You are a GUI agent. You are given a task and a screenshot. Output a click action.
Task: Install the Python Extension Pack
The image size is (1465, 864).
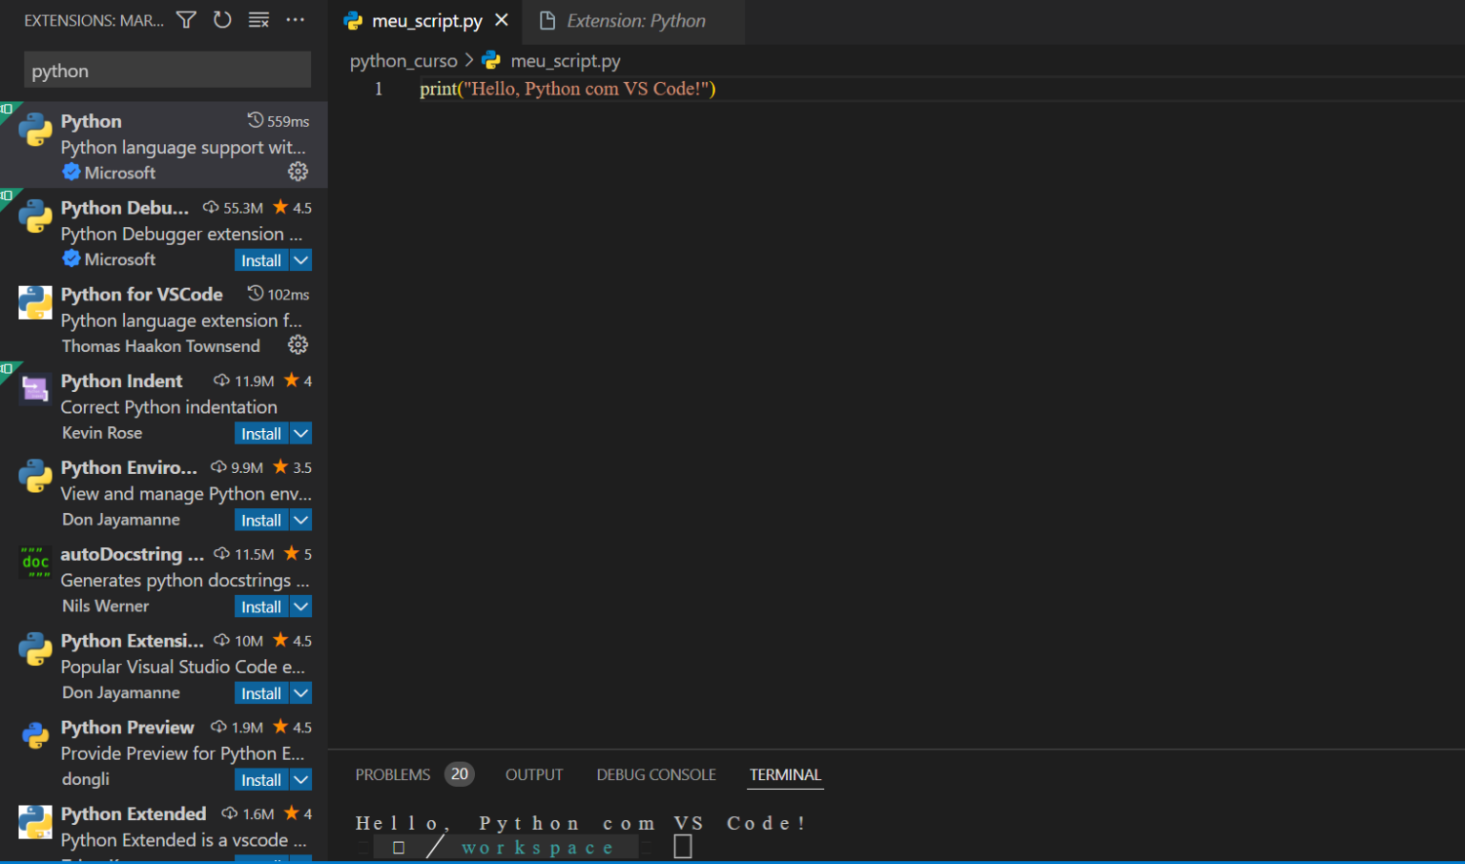point(261,693)
